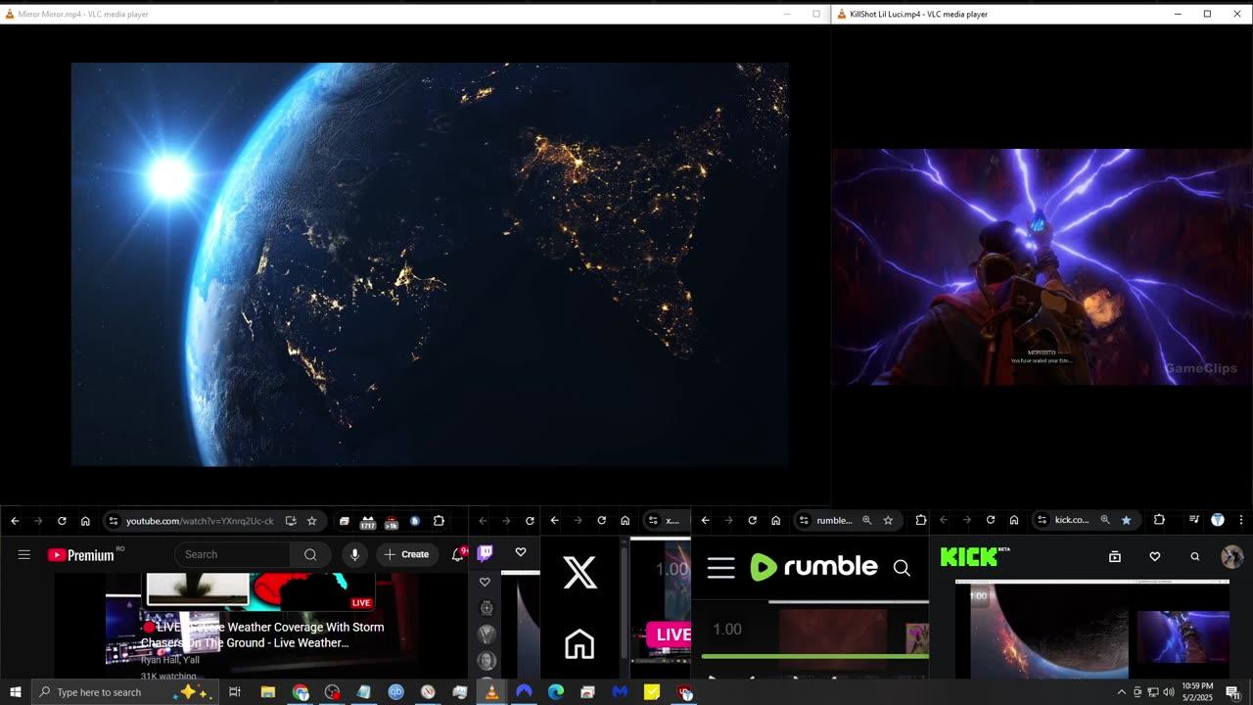This screenshot has height=705, width=1253.
Task: Open Chrome three-dot menu in Kick window
Action: [x=1241, y=521]
